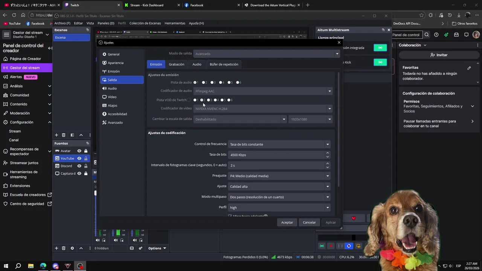The height and width of the screenshot is (271, 482).
Task: Toggle visibility of YouTube source
Action: click(x=79, y=158)
